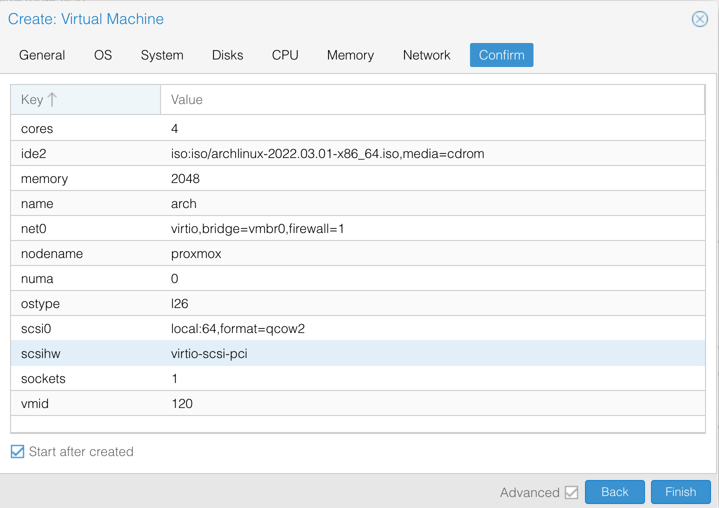This screenshot has width=719, height=508.
Task: Click the Back button
Action: [615, 492]
